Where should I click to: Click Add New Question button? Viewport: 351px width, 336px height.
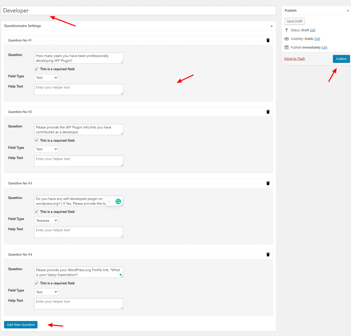point(21,325)
